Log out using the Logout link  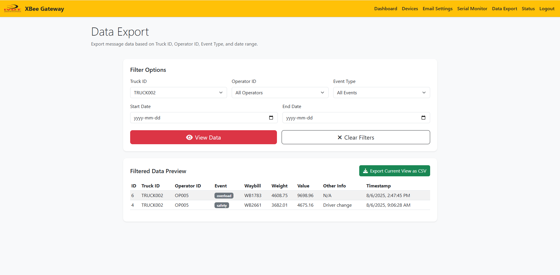547,9
